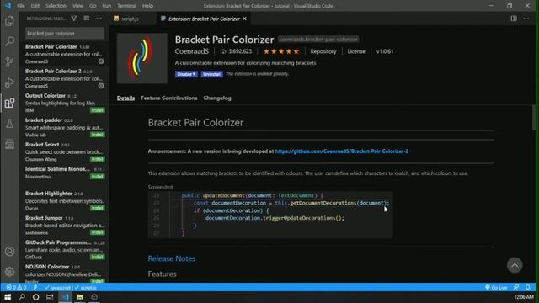Install the Bracket Highlighter extension

pos(98,208)
